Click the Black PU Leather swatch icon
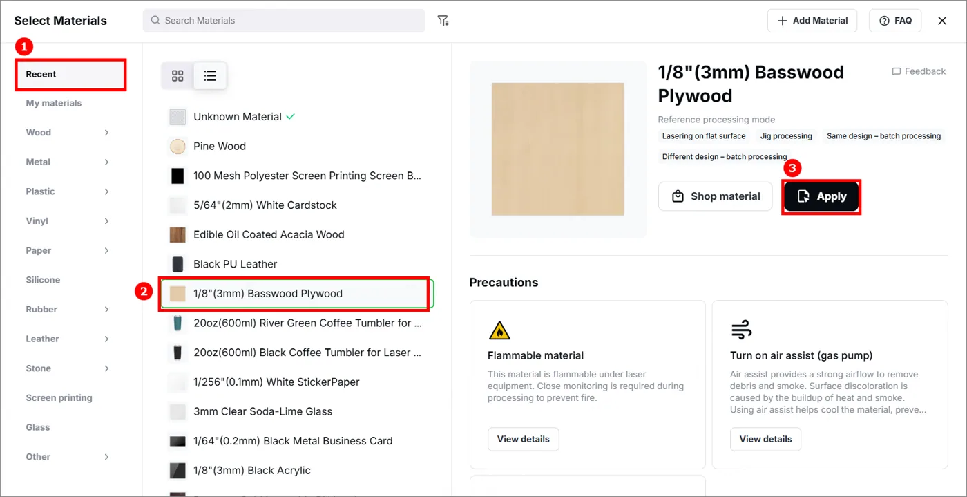 click(x=178, y=264)
